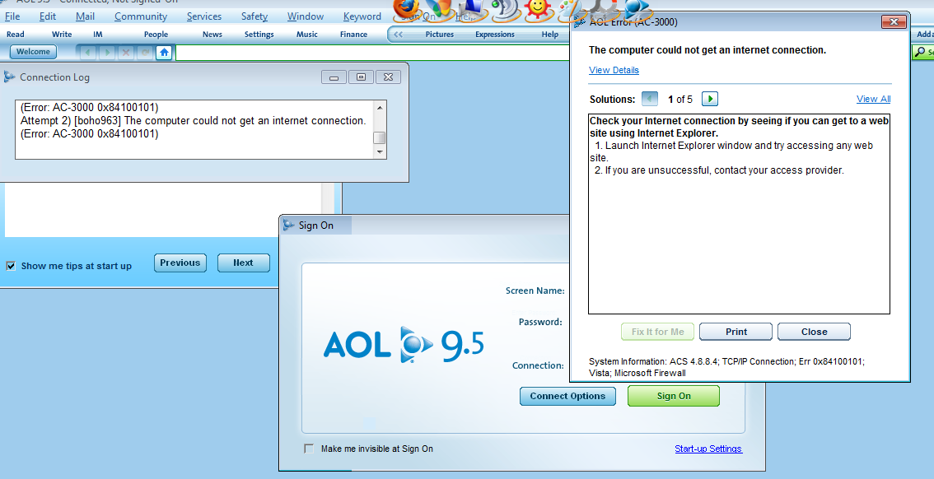
Task: Click the Previous tip button
Action: click(180, 263)
